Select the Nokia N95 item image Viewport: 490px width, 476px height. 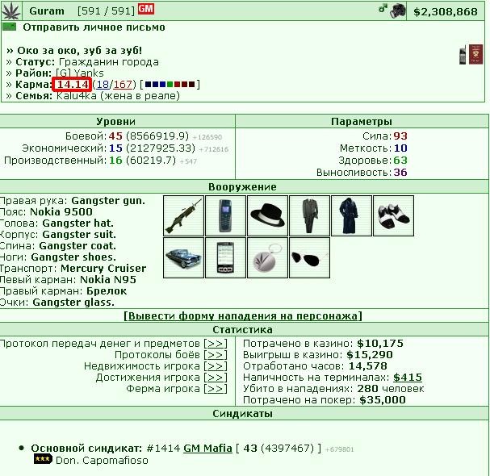point(225,257)
